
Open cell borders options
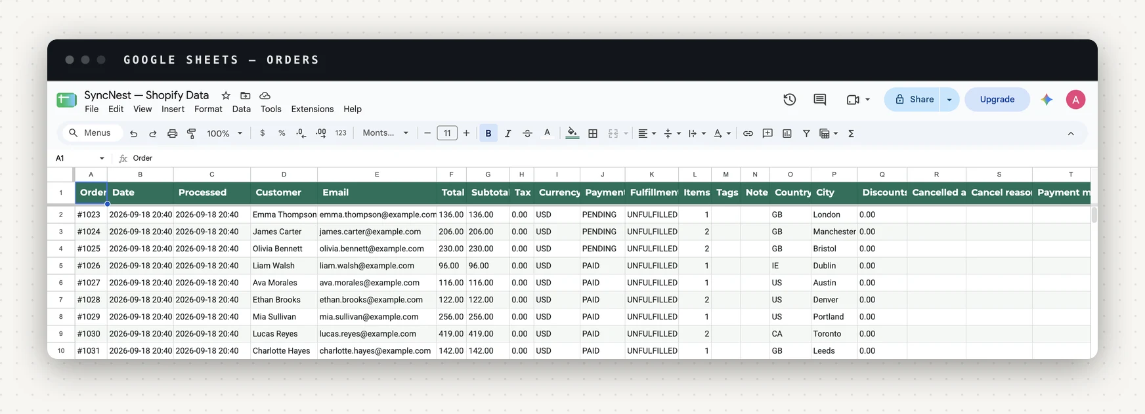(x=593, y=133)
